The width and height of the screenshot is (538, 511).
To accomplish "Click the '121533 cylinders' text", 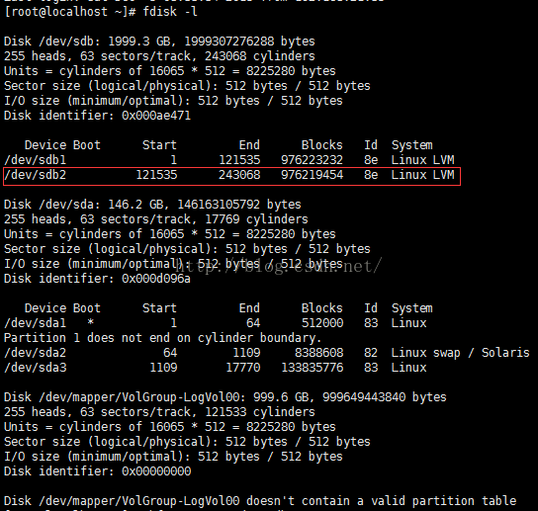I will click(260, 412).
